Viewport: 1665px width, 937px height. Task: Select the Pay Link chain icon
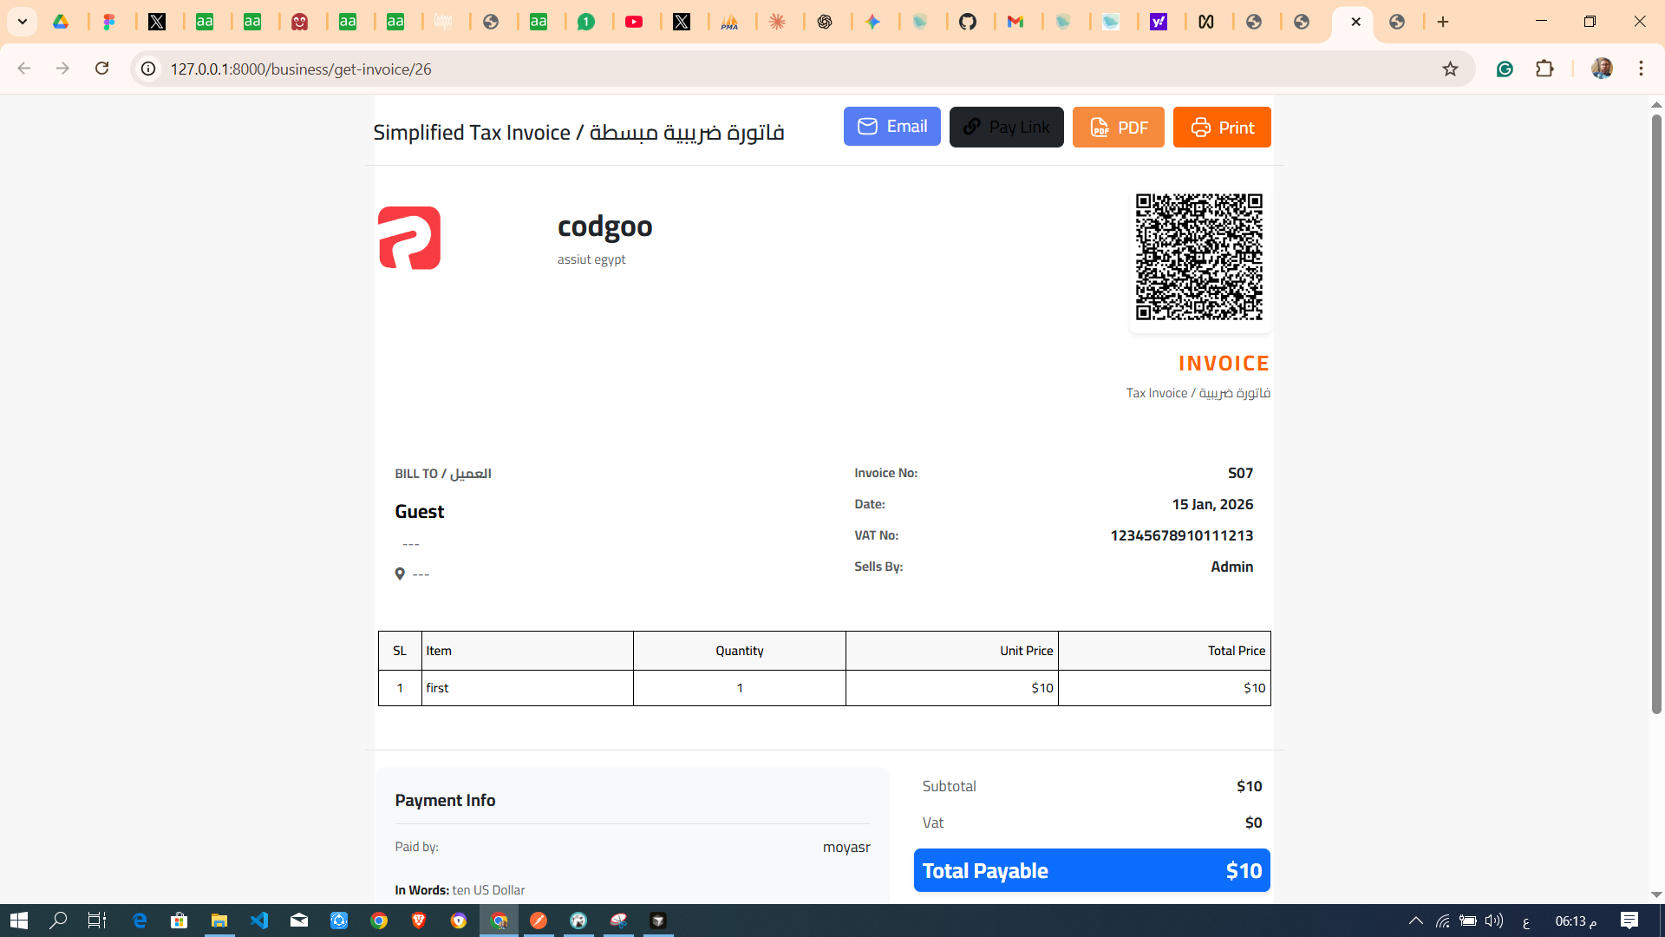click(x=970, y=126)
